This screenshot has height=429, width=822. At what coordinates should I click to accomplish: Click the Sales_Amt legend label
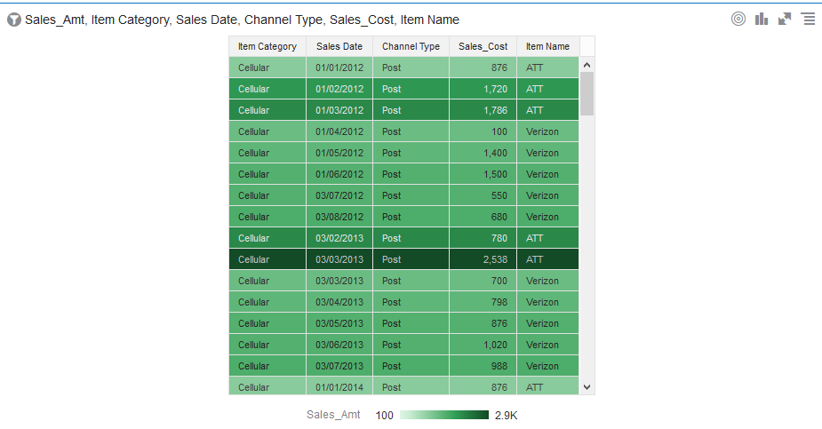[x=333, y=415]
